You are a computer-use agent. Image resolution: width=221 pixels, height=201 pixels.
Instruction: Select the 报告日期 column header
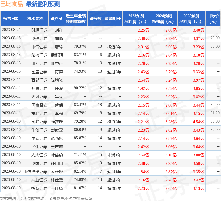(x=11, y=18)
